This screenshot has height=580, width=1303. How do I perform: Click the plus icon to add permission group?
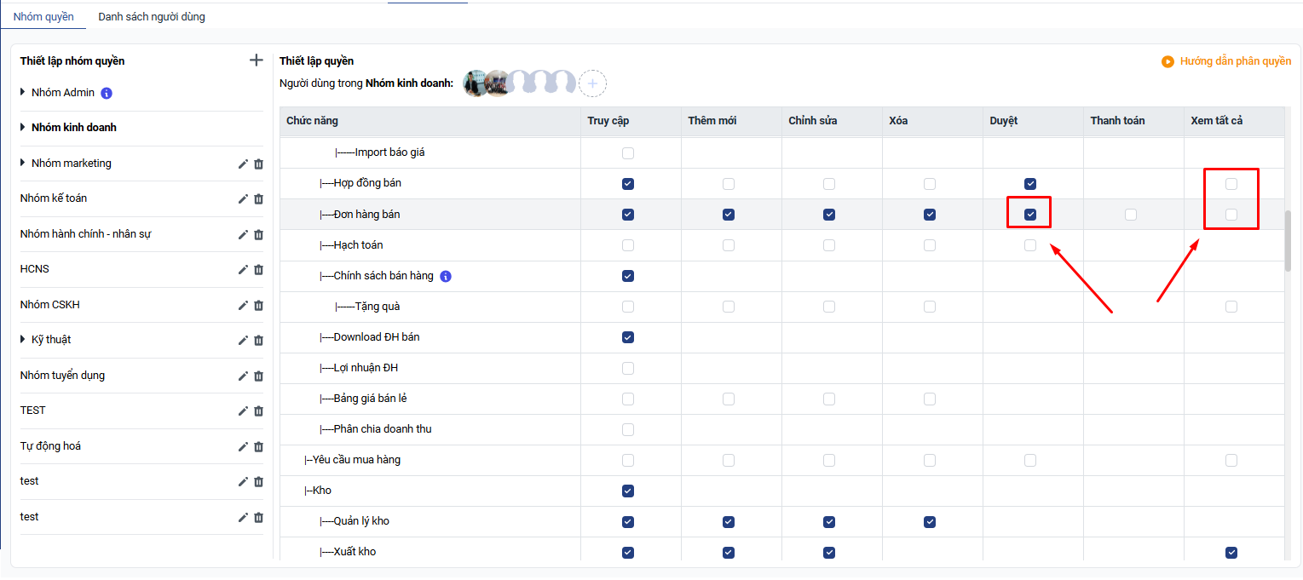click(x=256, y=60)
